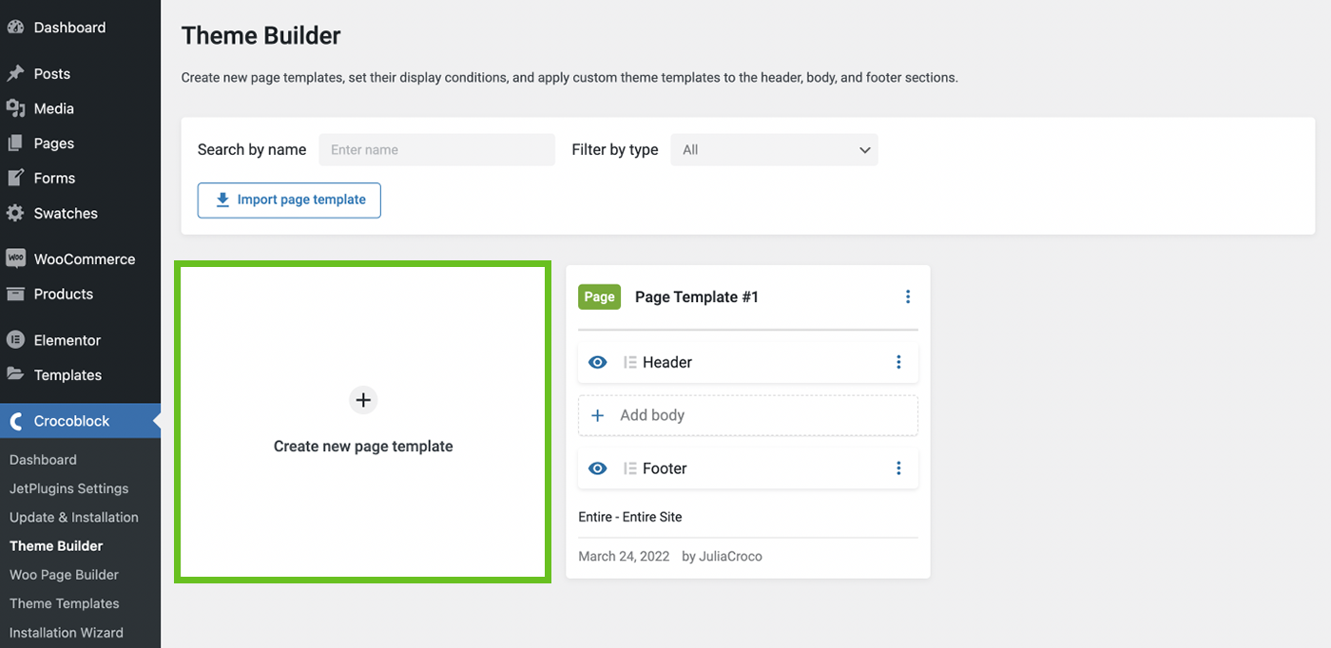Click Entire - Entire Site condition text
This screenshot has height=648, width=1331.
pyautogui.click(x=630, y=517)
